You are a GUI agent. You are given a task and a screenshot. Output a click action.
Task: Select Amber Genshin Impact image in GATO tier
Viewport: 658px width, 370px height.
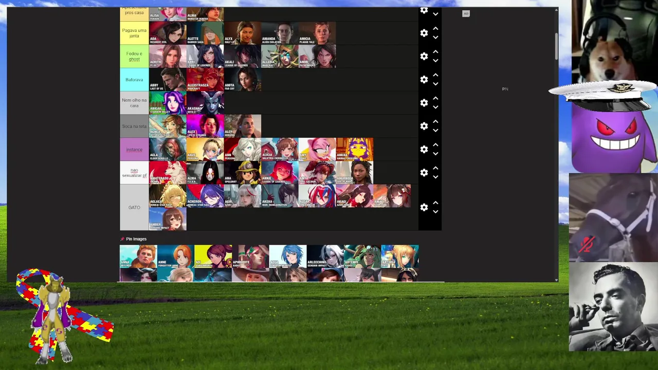click(168, 219)
